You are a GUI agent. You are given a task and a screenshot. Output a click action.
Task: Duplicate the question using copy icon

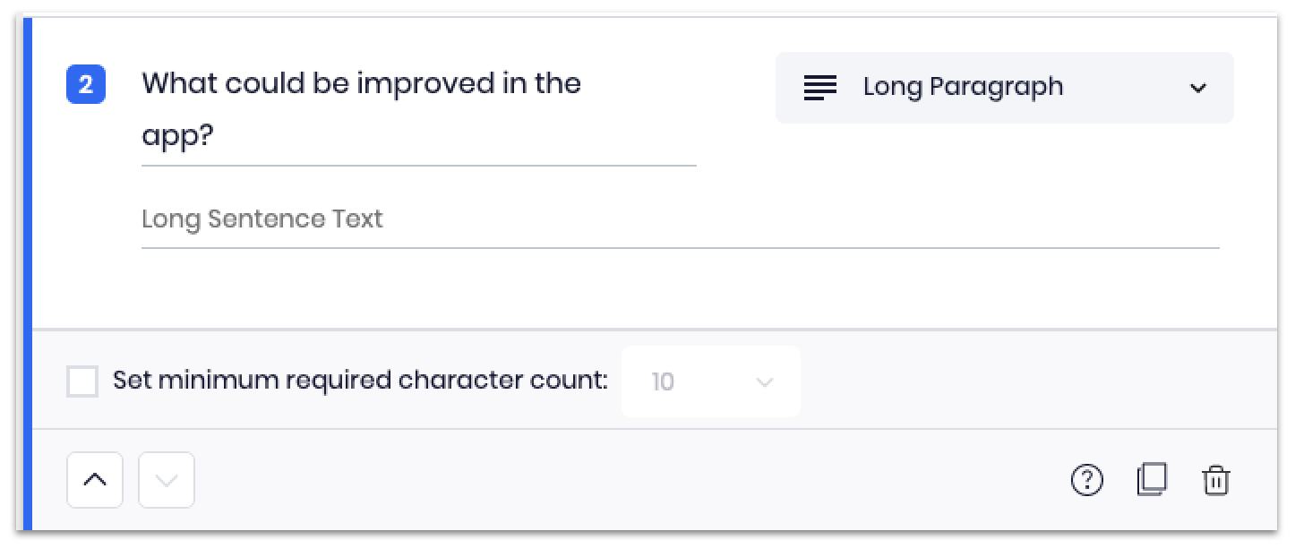click(x=1152, y=481)
